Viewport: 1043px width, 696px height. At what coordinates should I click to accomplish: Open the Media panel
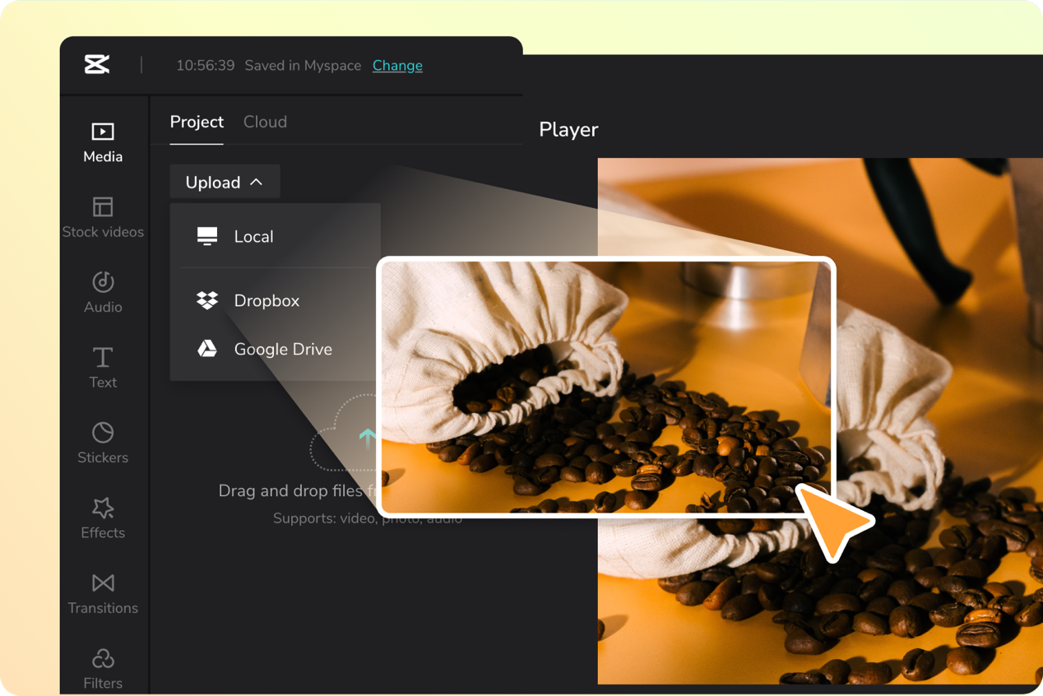103,142
